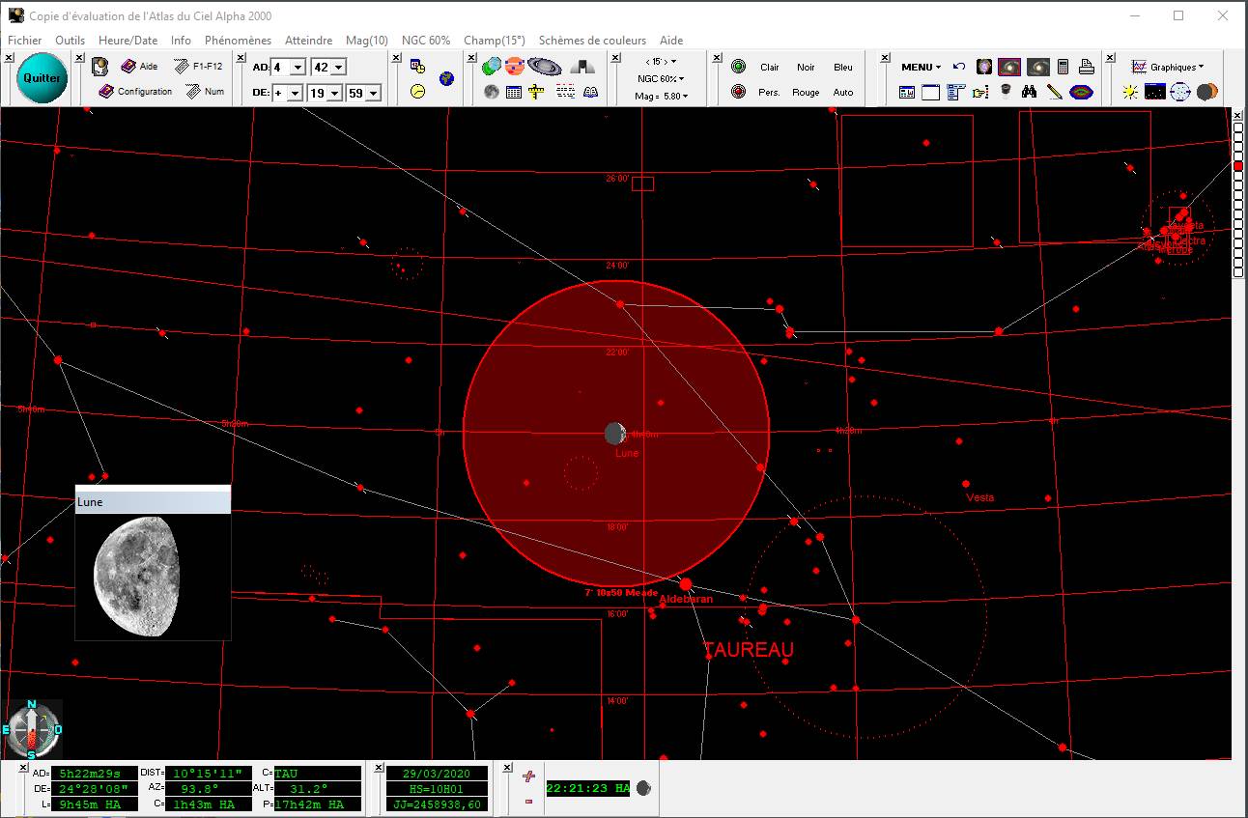Expand the AD hours dropdown
This screenshot has height=818, width=1248.
point(298,68)
